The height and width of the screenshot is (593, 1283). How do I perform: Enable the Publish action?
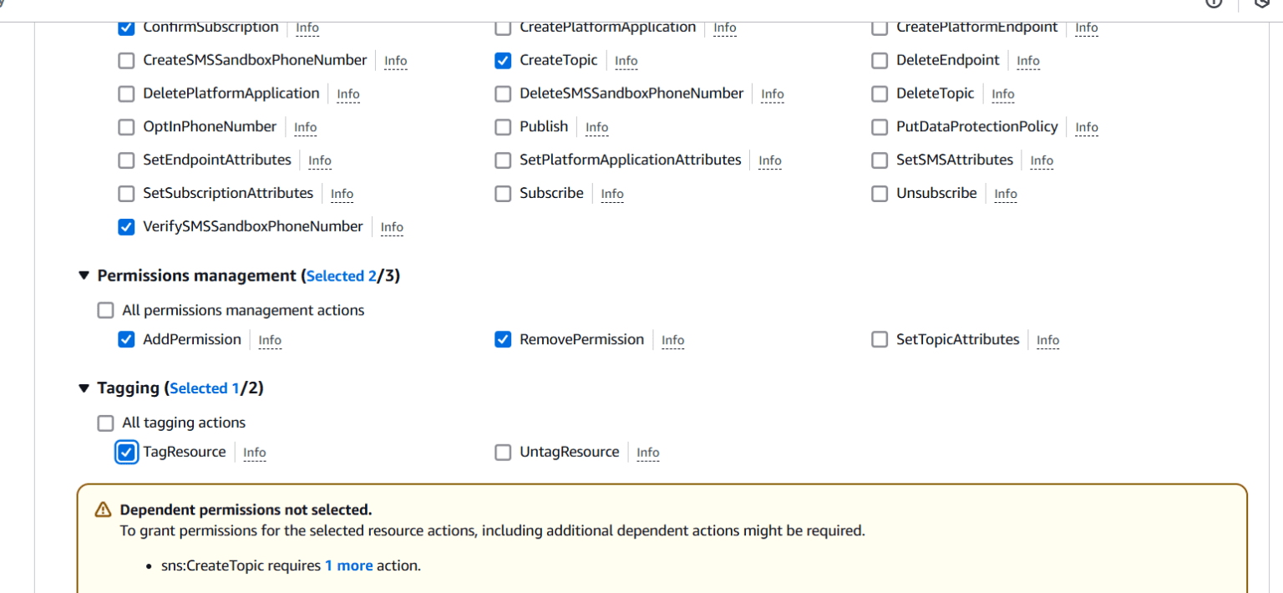pos(503,127)
